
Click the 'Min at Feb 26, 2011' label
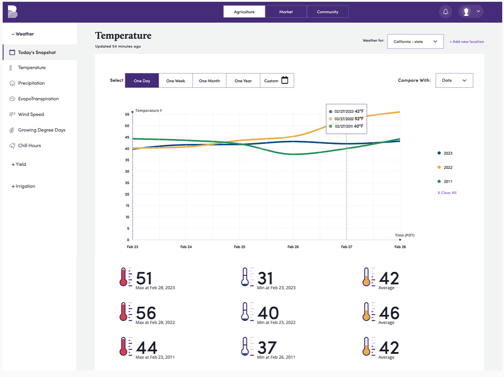coord(276,357)
